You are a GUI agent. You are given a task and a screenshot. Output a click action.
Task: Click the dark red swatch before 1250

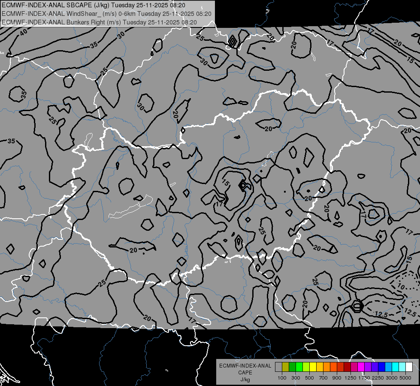pos(347,367)
